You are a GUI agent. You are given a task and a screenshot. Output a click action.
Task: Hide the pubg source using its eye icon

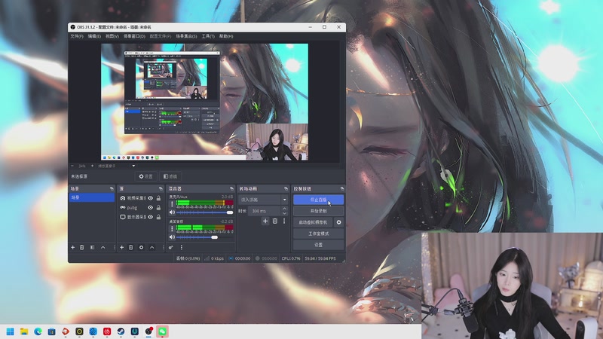click(x=150, y=208)
